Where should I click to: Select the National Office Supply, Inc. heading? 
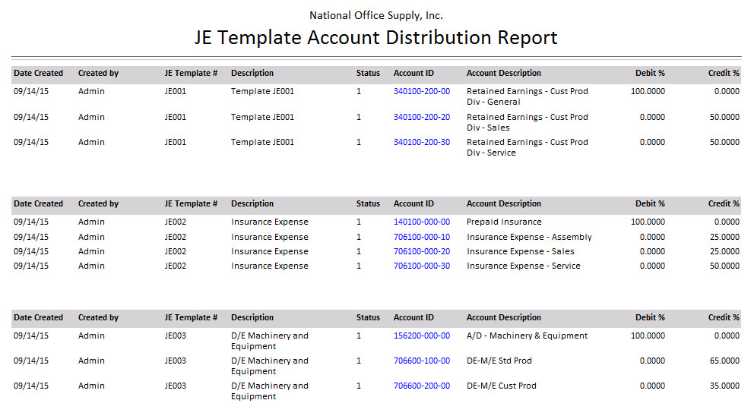(x=376, y=15)
